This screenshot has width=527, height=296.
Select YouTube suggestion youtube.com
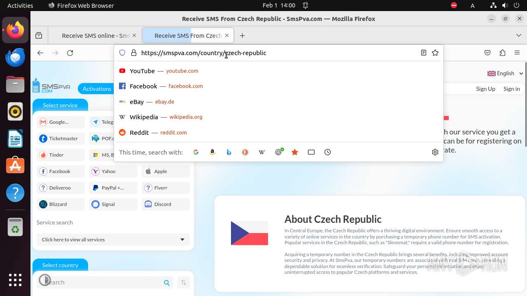(x=279, y=71)
